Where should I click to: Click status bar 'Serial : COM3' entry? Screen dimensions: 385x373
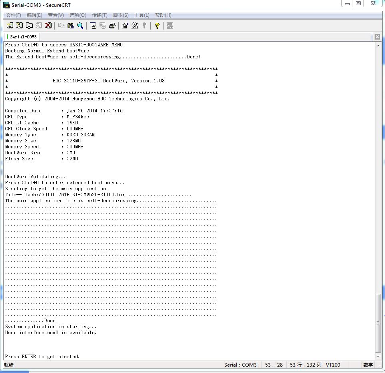240,365
